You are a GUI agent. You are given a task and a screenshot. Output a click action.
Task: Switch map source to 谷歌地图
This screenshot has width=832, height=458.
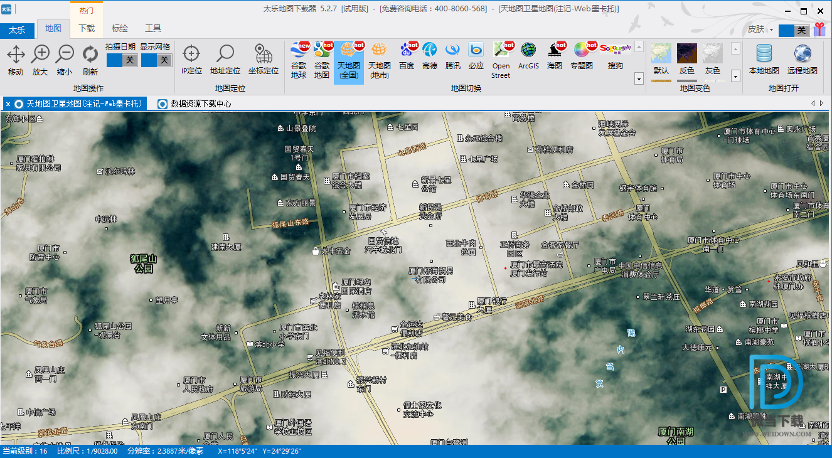pyautogui.click(x=322, y=61)
